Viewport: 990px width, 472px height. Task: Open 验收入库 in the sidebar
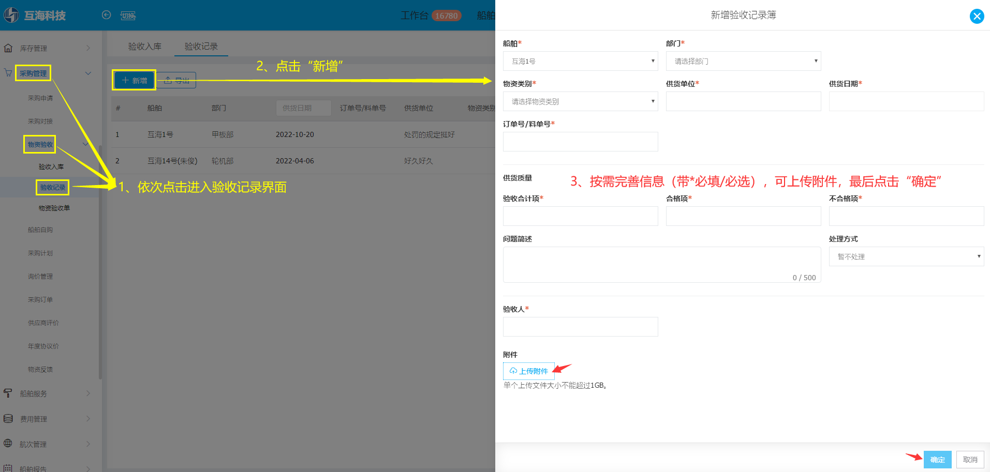click(51, 166)
